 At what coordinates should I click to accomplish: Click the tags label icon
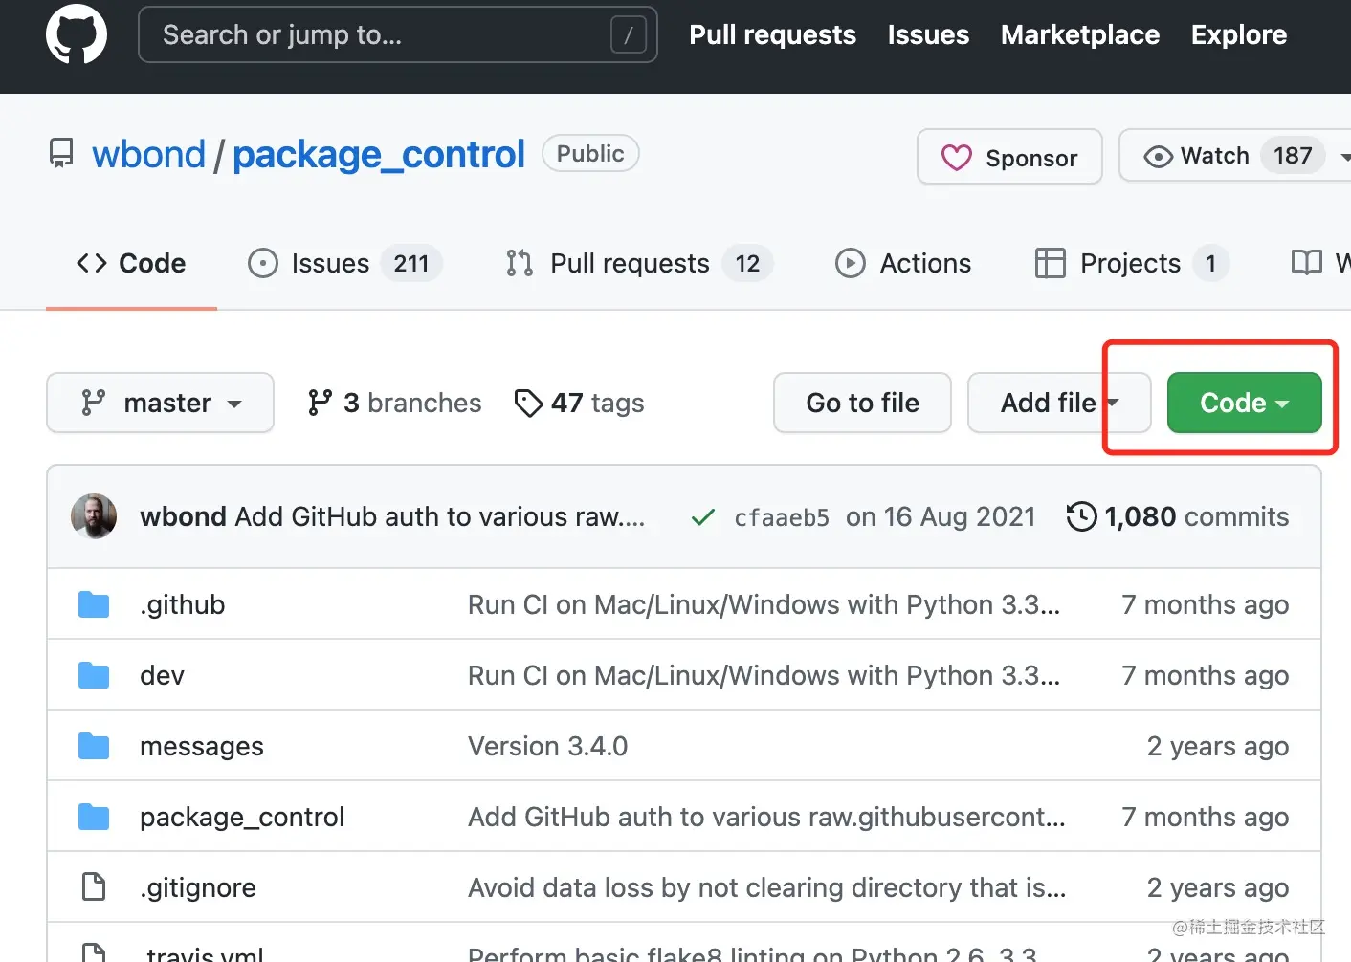(x=528, y=404)
